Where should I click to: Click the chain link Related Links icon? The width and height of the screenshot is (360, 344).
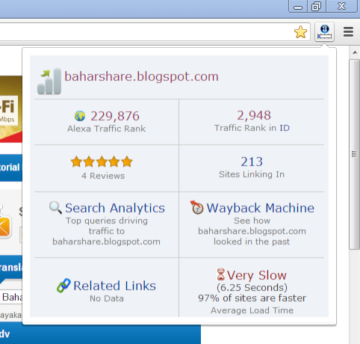point(63,286)
